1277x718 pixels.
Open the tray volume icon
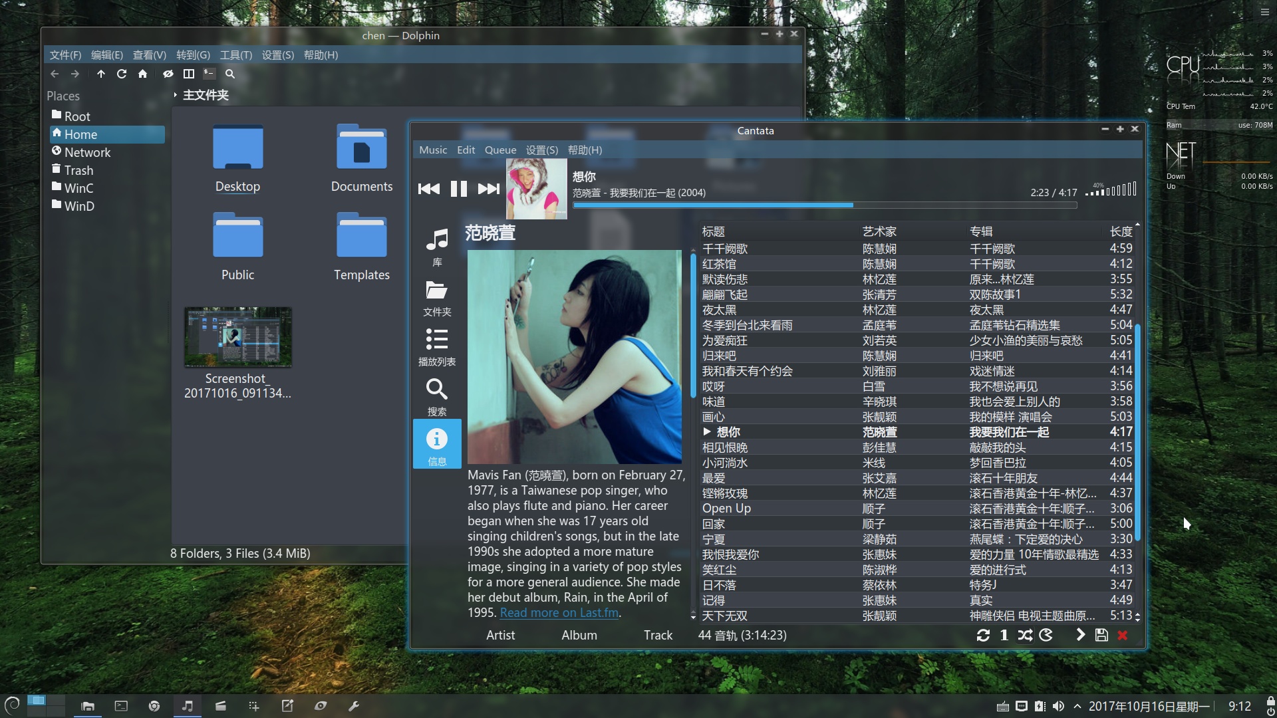[x=1058, y=706]
